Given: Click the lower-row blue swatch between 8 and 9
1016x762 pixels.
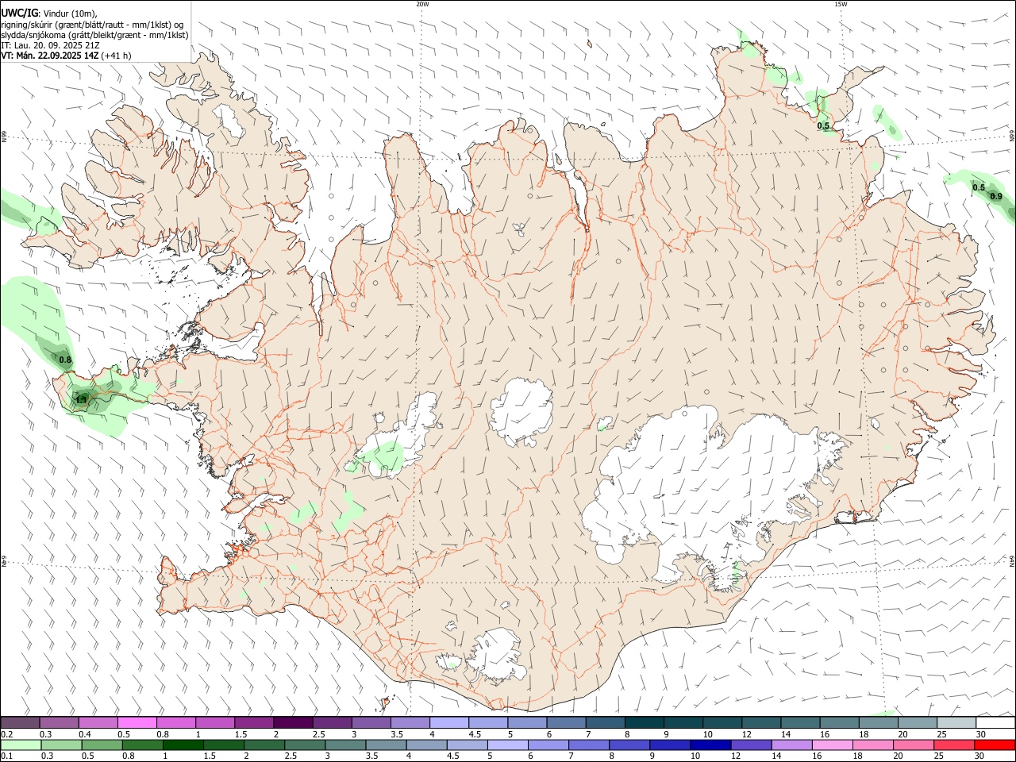Looking at the screenshot, I should [629, 745].
